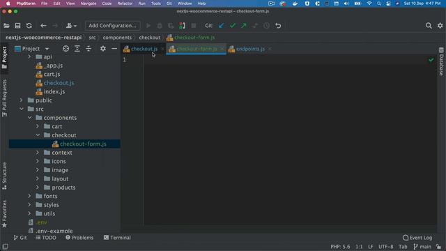
Task: Navigate forward with the right arrow
Action: point(55,26)
